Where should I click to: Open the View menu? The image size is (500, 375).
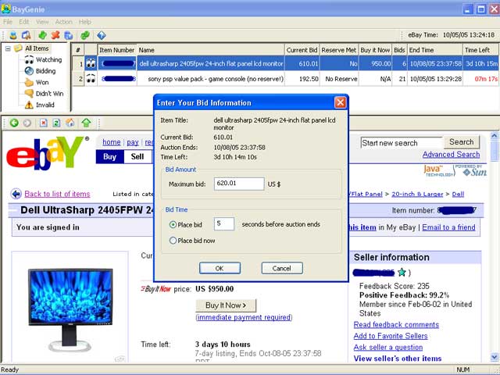pyautogui.click(x=42, y=22)
